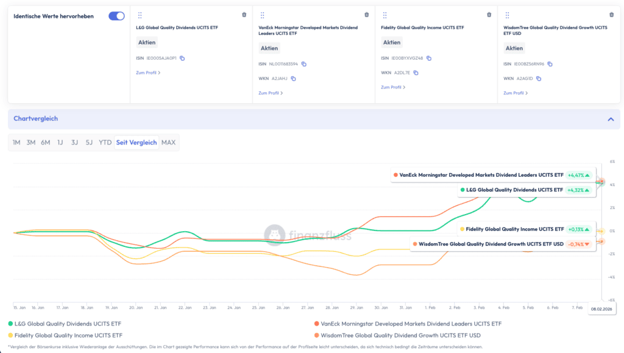Click trash icon on Fidelity ETF card
Image resolution: width=624 pixels, height=353 pixels.
point(489,15)
